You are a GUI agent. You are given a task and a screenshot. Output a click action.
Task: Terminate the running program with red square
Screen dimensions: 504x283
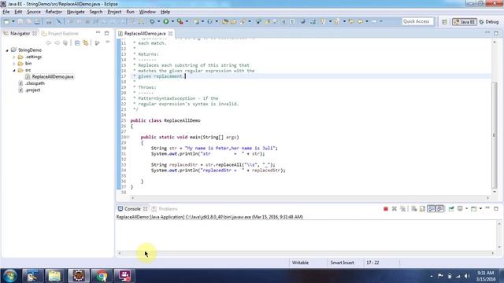point(386,209)
